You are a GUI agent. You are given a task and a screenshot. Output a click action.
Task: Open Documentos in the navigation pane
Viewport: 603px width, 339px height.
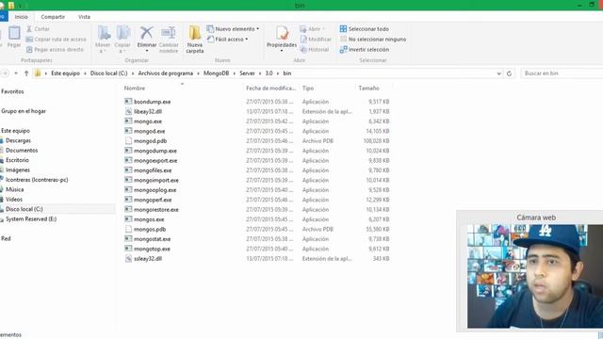22,151
